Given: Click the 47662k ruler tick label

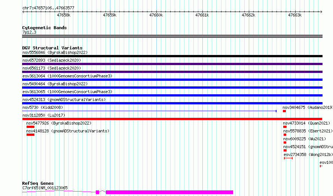Looking at the screenshot, I should [x=248, y=15].
